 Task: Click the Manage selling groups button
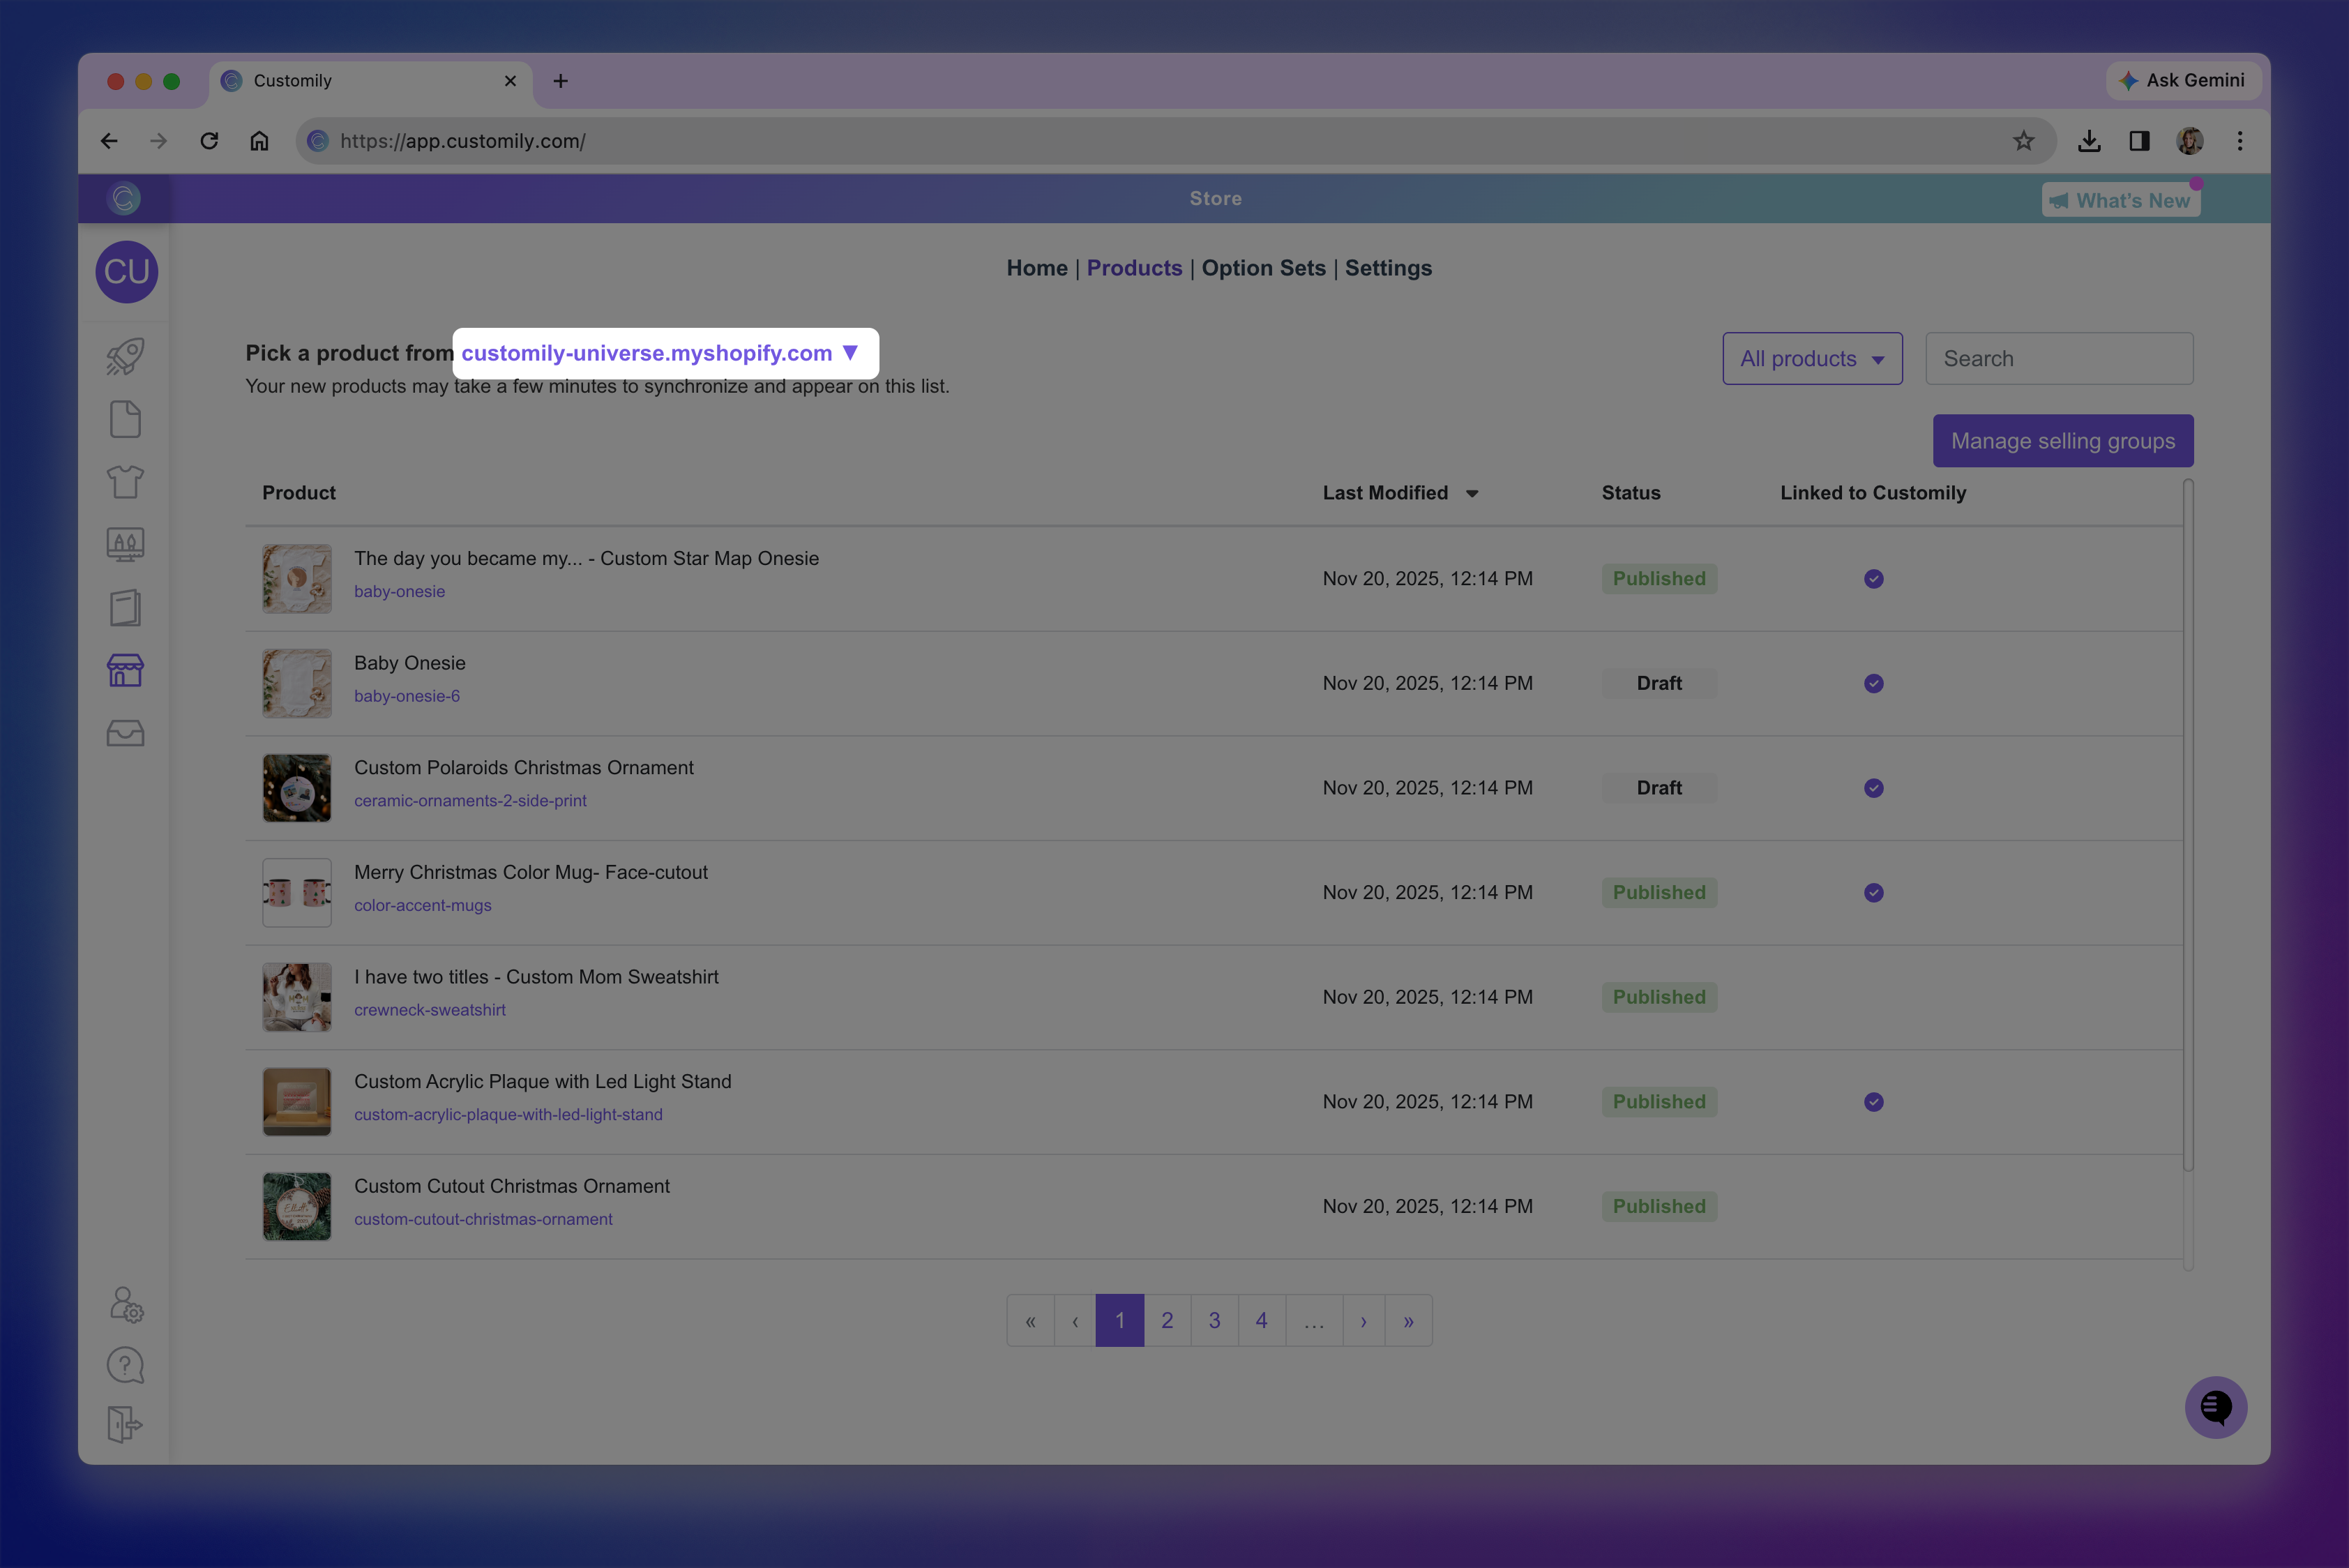[x=2063, y=441]
